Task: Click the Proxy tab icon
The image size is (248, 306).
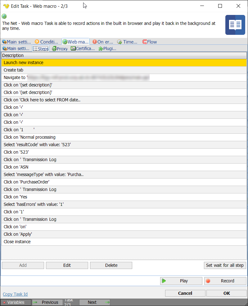Action: [54, 49]
